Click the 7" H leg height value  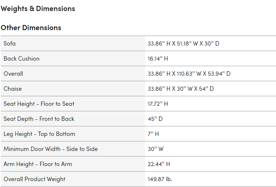tap(153, 134)
